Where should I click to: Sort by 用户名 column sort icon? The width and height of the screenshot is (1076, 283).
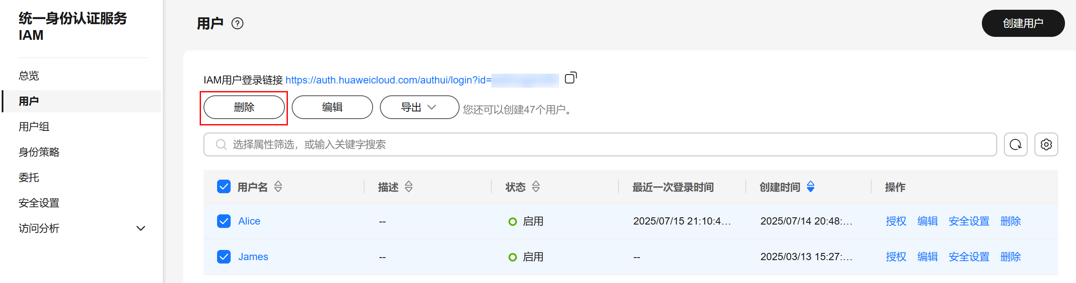click(x=278, y=187)
